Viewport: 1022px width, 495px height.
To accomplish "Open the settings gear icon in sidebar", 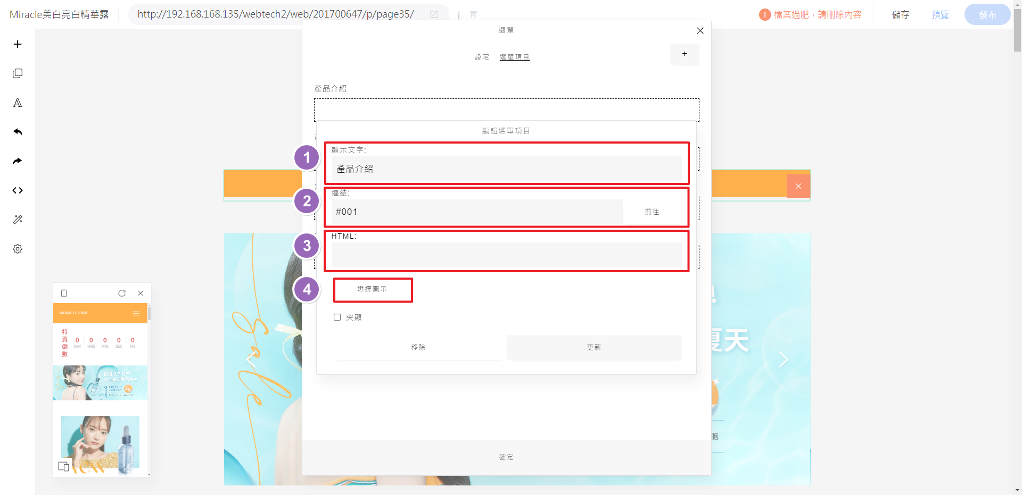I will click(18, 249).
